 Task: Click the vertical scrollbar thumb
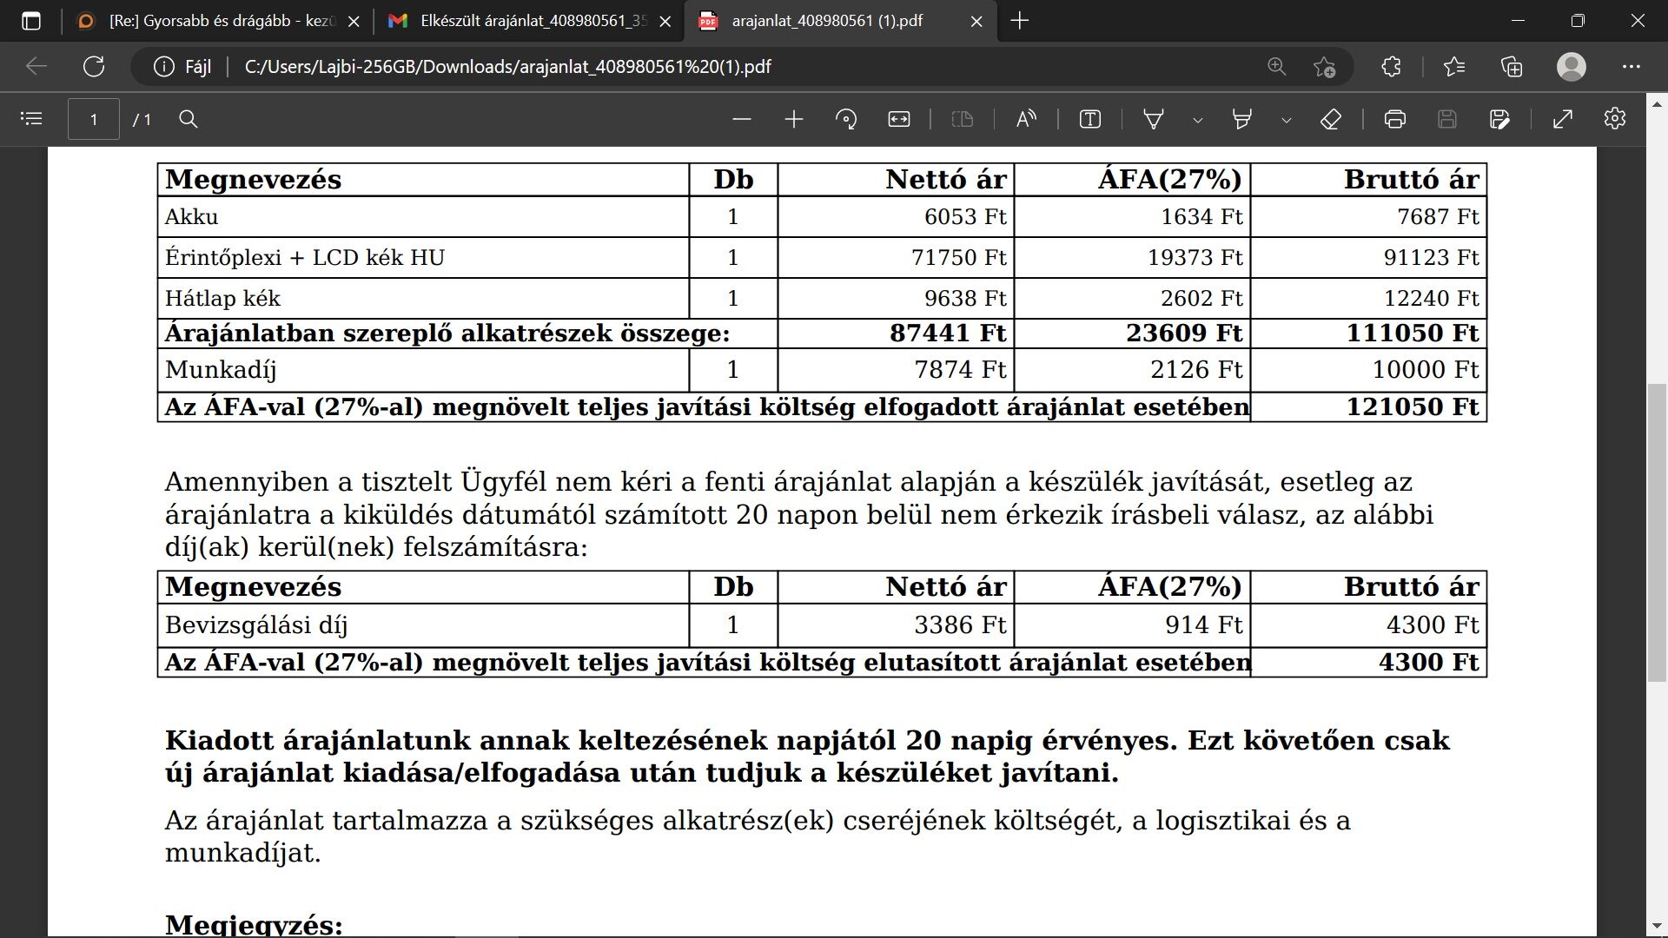click(x=1658, y=532)
